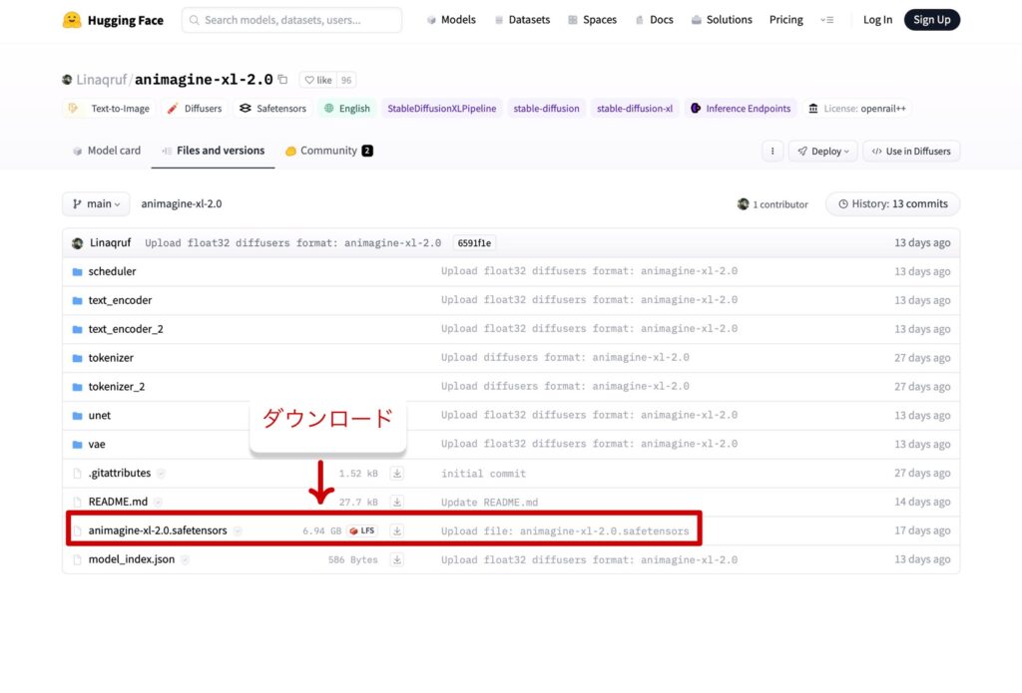Download animagine-xl-2.0.safetensors using its download icon
1022x693 pixels.
[396, 531]
